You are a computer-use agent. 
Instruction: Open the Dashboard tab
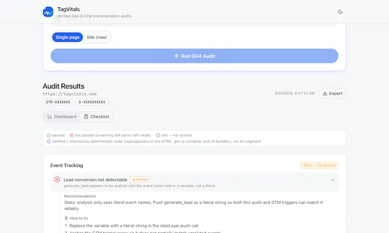click(x=62, y=117)
